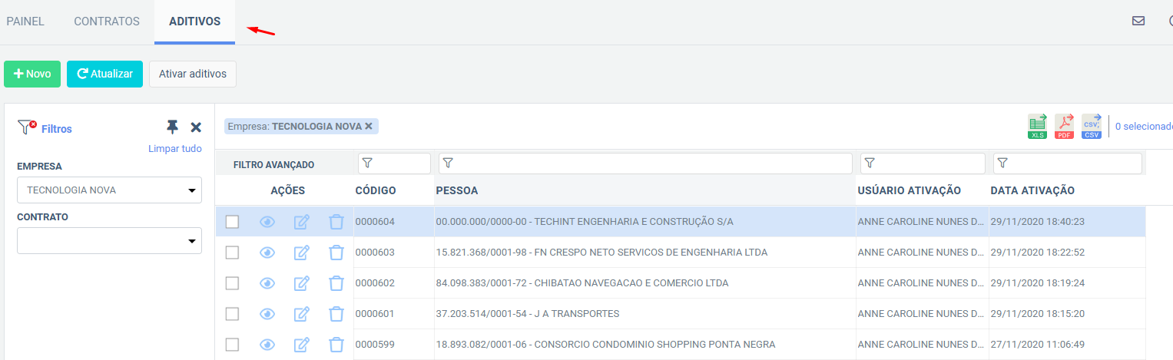The image size is (1173, 360).
Task: Close the filters panel with X
Action: tap(196, 127)
